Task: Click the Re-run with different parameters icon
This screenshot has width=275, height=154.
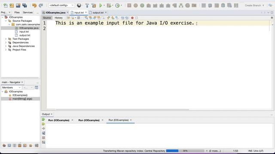Action: tap(43, 124)
